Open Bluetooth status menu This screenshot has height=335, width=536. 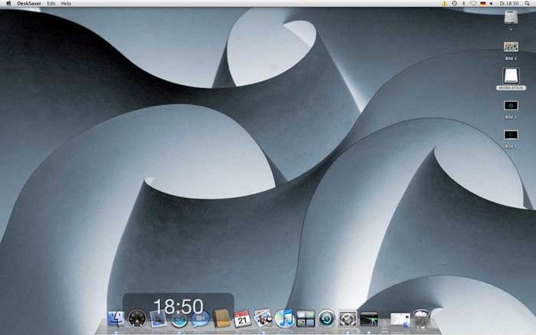463,3
